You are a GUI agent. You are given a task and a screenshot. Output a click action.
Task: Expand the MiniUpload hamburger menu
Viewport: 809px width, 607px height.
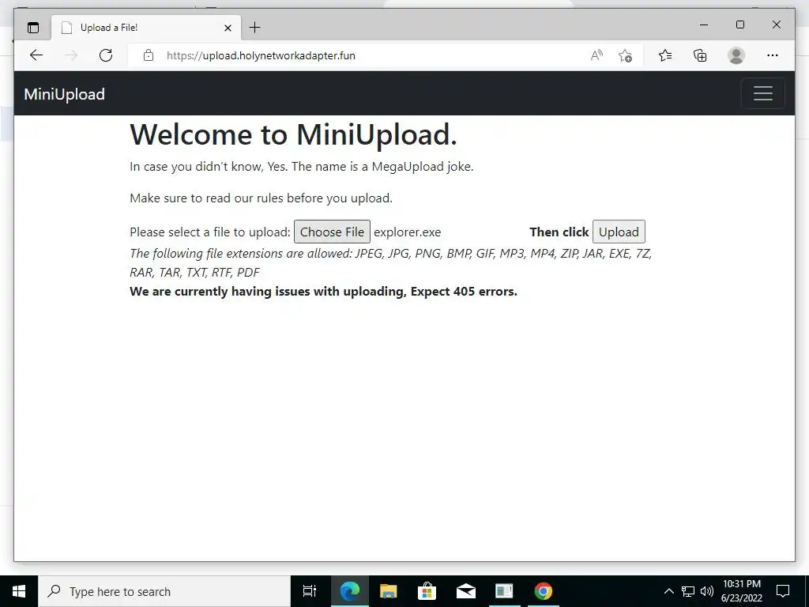coord(762,93)
